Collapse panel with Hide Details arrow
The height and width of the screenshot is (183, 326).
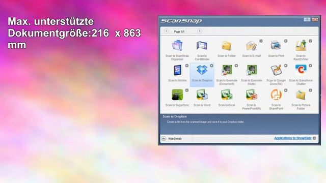(x=164, y=138)
